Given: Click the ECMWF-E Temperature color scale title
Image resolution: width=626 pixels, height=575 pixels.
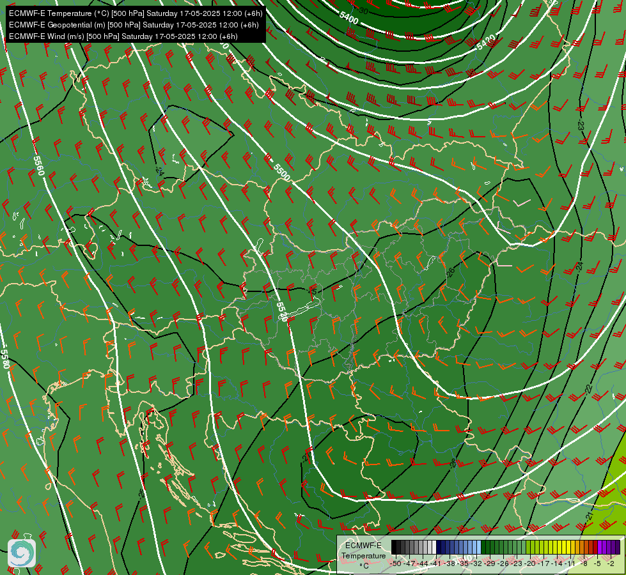Looking at the screenshot, I should [363, 555].
